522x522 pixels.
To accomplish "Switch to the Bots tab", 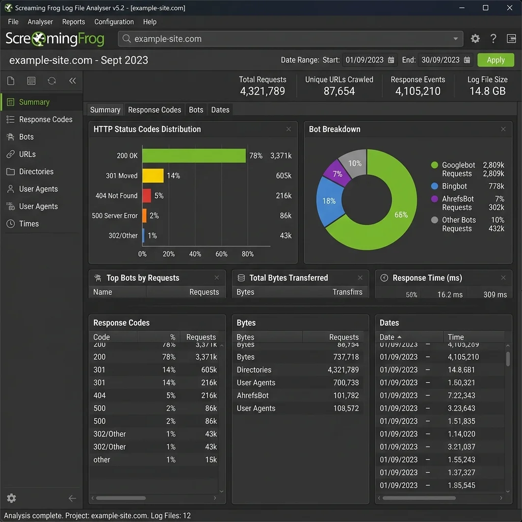I will coord(196,110).
